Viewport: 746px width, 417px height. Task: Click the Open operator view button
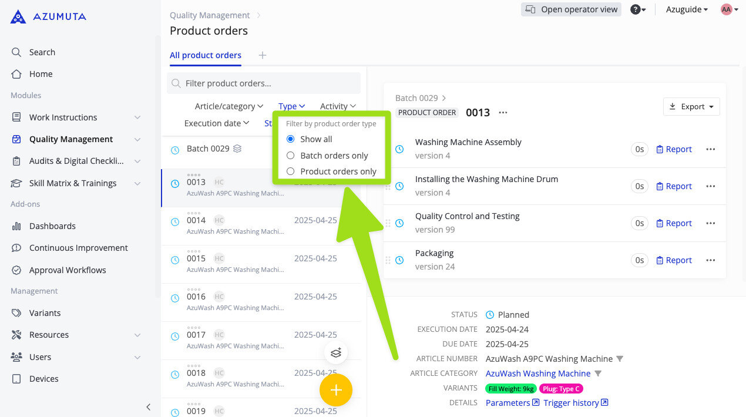click(x=570, y=9)
